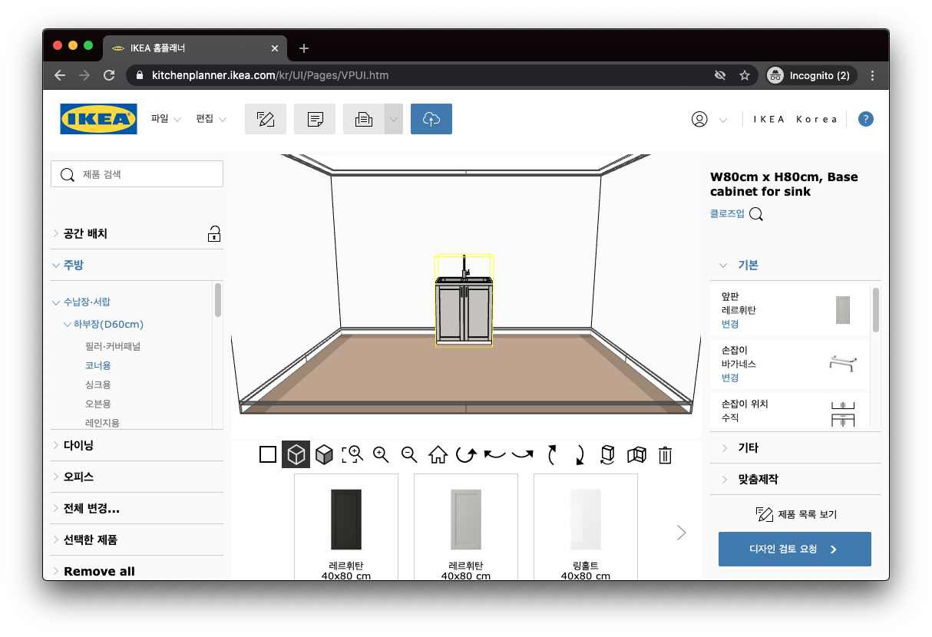932x637 pixels.
Task: Click the 클로즈업 link
Action: point(727,214)
